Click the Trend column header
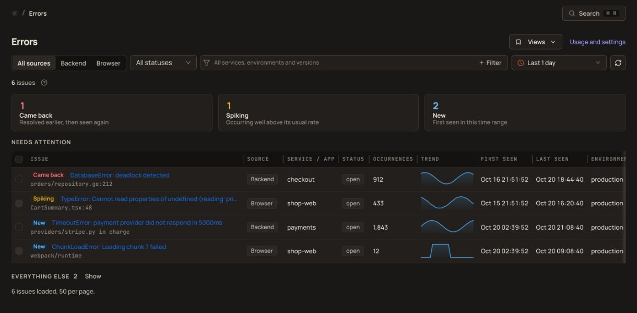The height and width of the screenshot is (313, 637). tap(430, 159)
